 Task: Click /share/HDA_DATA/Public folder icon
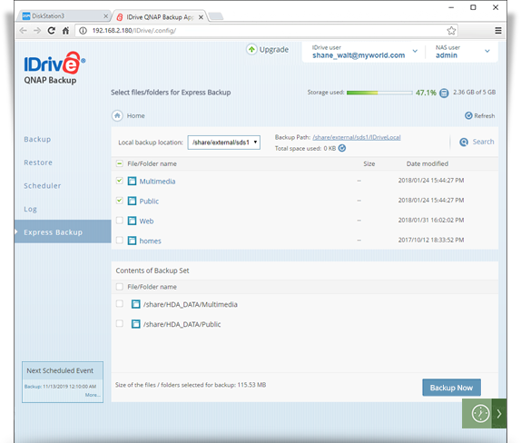point(135,324)
